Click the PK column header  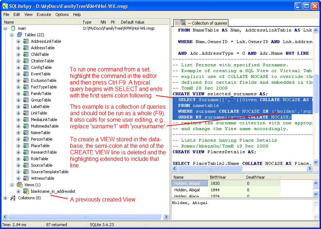pyautogui.click(x=113, y=22)
